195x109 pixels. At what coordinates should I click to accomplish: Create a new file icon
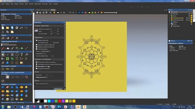point(3,28)
